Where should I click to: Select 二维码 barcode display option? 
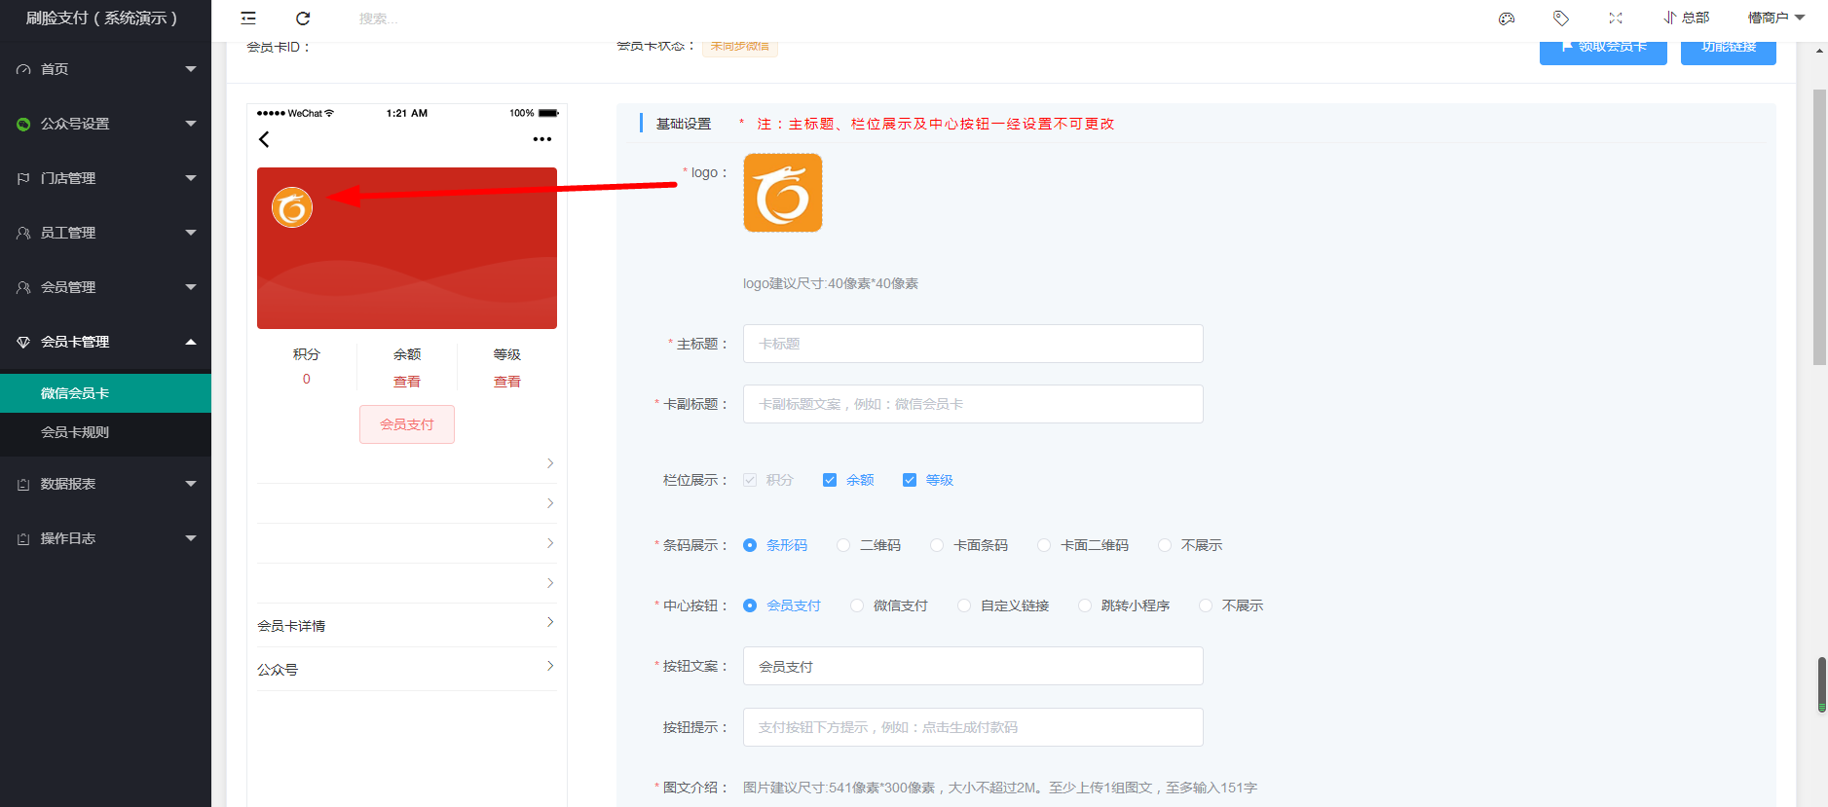[843, 545]
